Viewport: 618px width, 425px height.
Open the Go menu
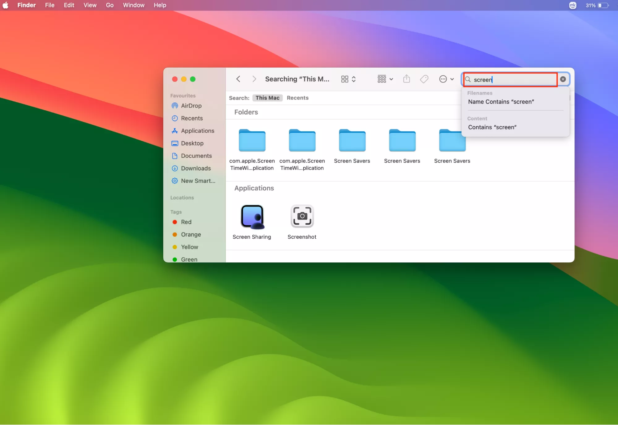coord(109,5)
